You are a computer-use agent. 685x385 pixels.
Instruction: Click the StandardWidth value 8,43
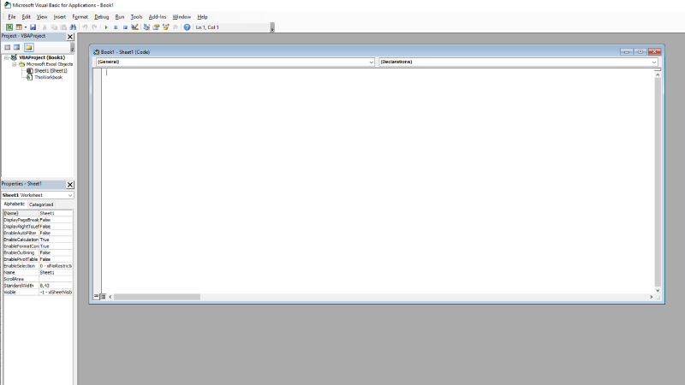(56, 286)
